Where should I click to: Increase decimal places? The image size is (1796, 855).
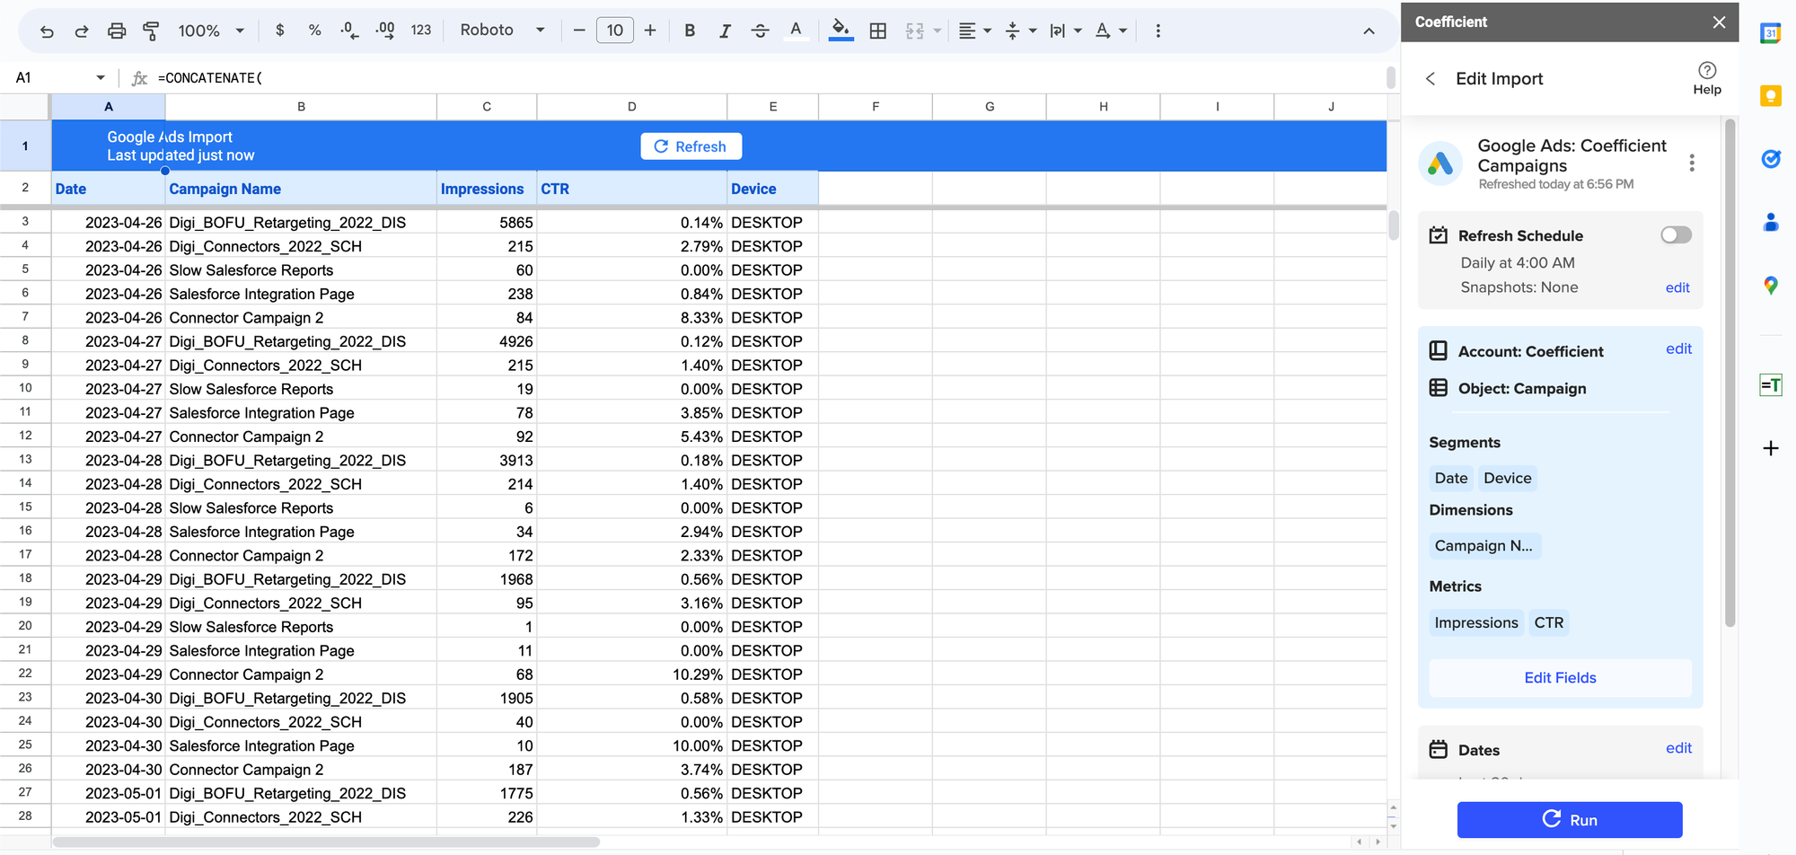tap(385, 31)
